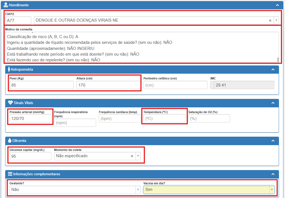Clear the Momento da coleta selection
The image size is (285, 198).
point(132,156)
